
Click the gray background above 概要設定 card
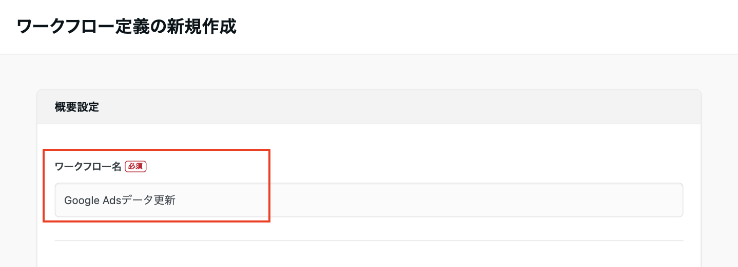(368, 72)
